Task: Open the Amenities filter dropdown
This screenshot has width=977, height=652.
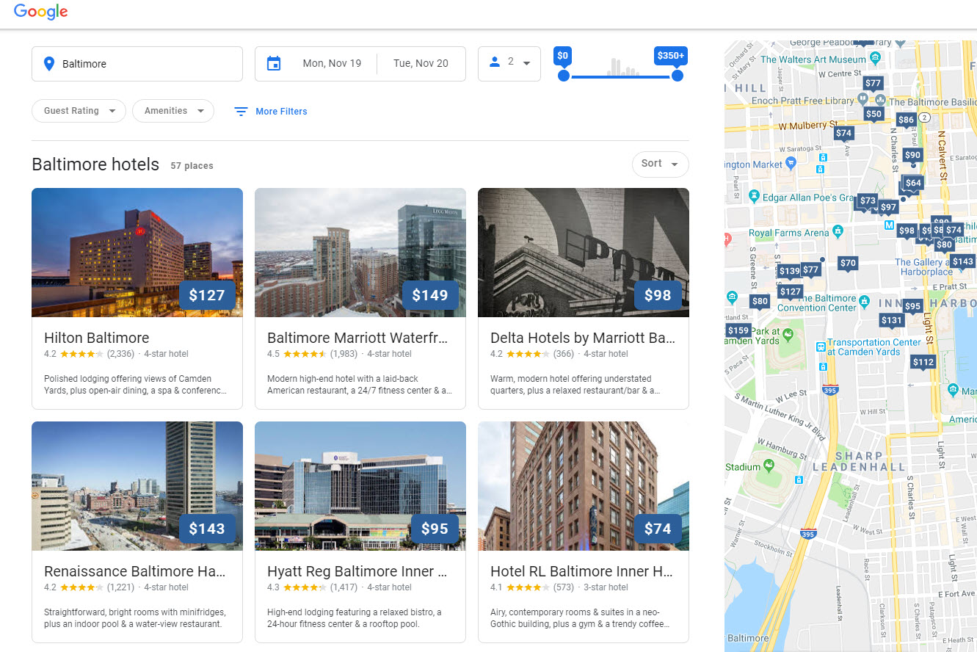Action: tap(172, 111)
